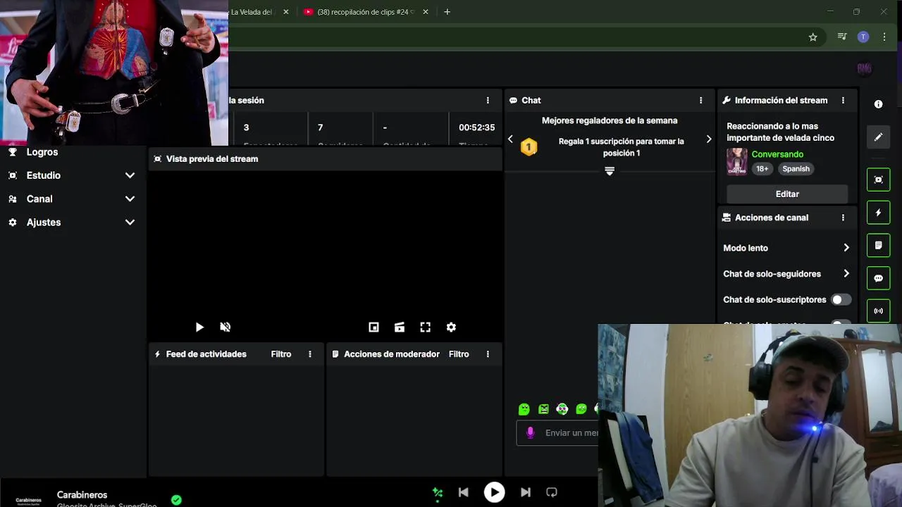Image resolution: width=902 pixels, height=507 pixels.
Task: Open Filtro for Feed de actividades
Action: point(281,354)
